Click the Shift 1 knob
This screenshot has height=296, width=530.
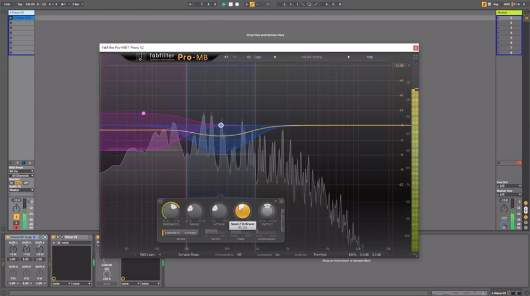pyautogui.click(x=13, y=250)
